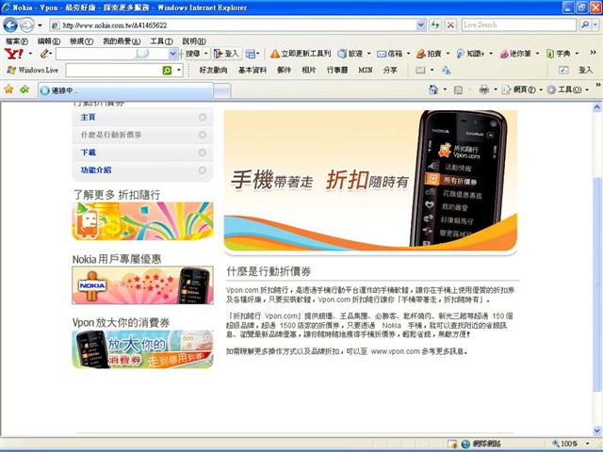Click the Windows Live search field

coord(114,71)
